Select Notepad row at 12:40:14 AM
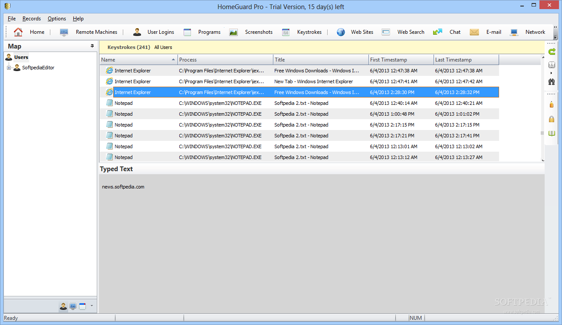The image size is (562, 325). (x=299, y=103)
